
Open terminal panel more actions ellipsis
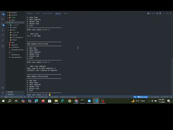[163, 13]
